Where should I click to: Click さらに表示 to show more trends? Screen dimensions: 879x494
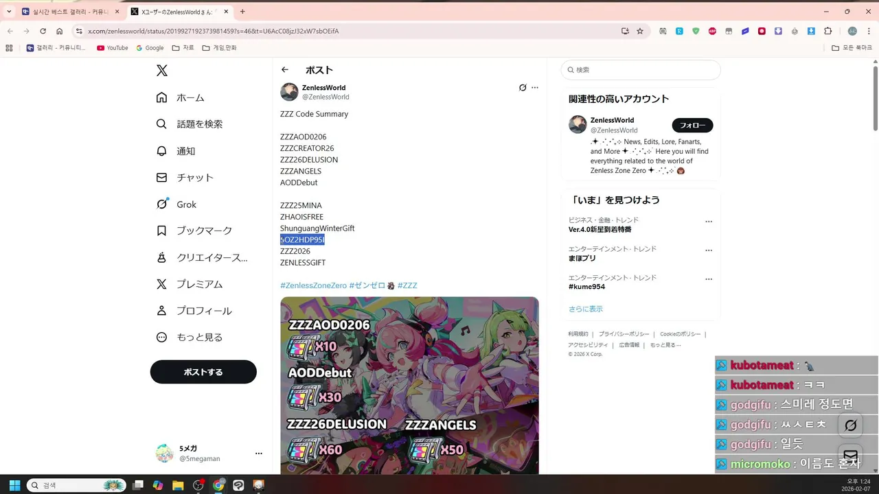[x=586, y=309]
